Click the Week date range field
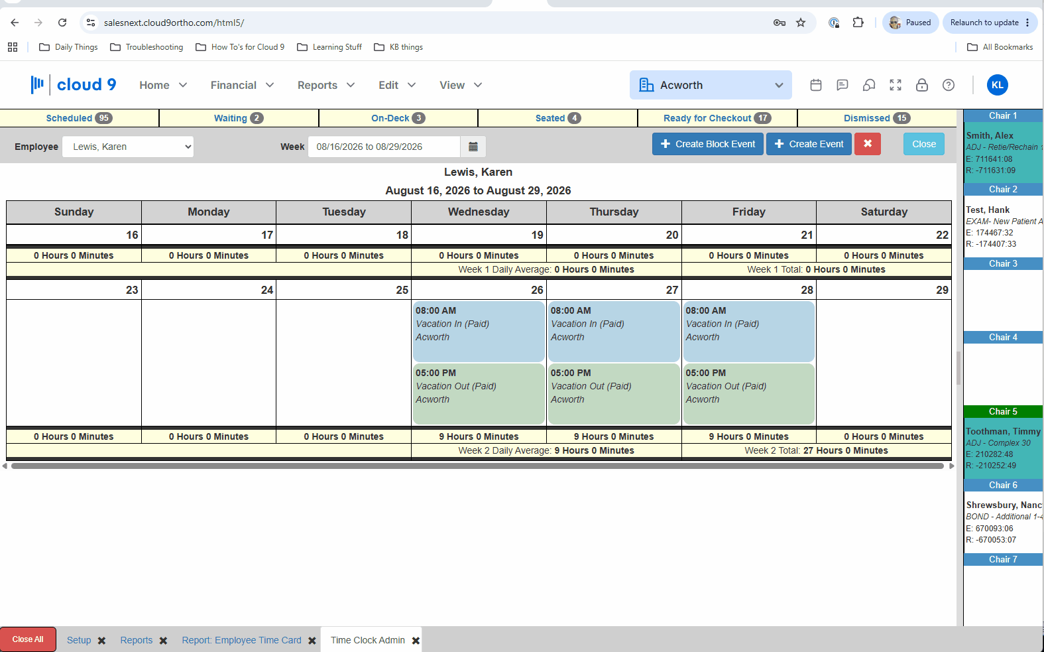Image resolution: width=1044 pixels, height=652 pixels. [384, 147]
